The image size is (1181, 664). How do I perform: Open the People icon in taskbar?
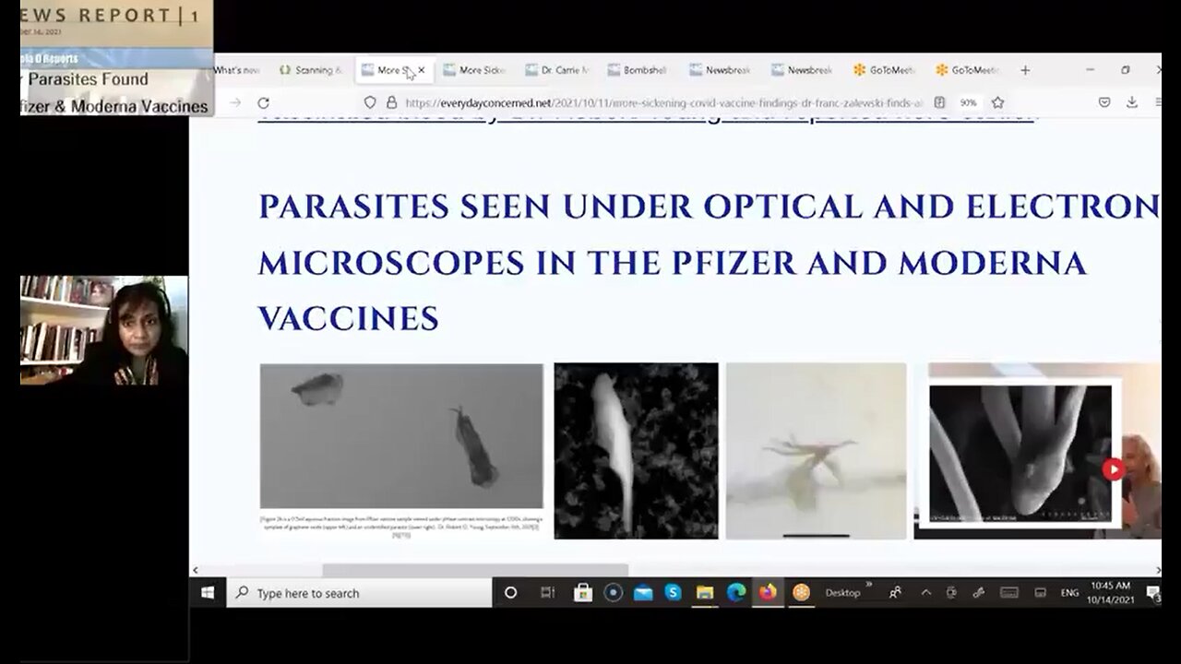(x=895, y=593)
